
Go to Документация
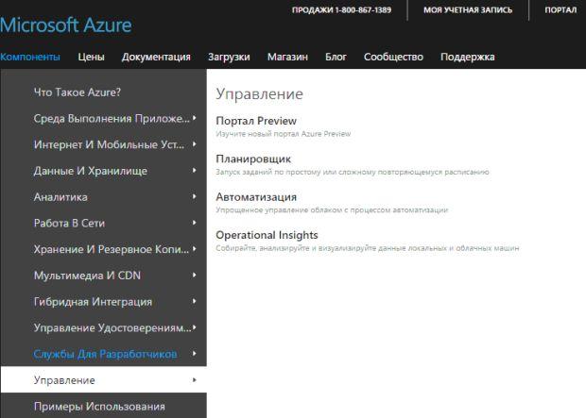[156, 57]
